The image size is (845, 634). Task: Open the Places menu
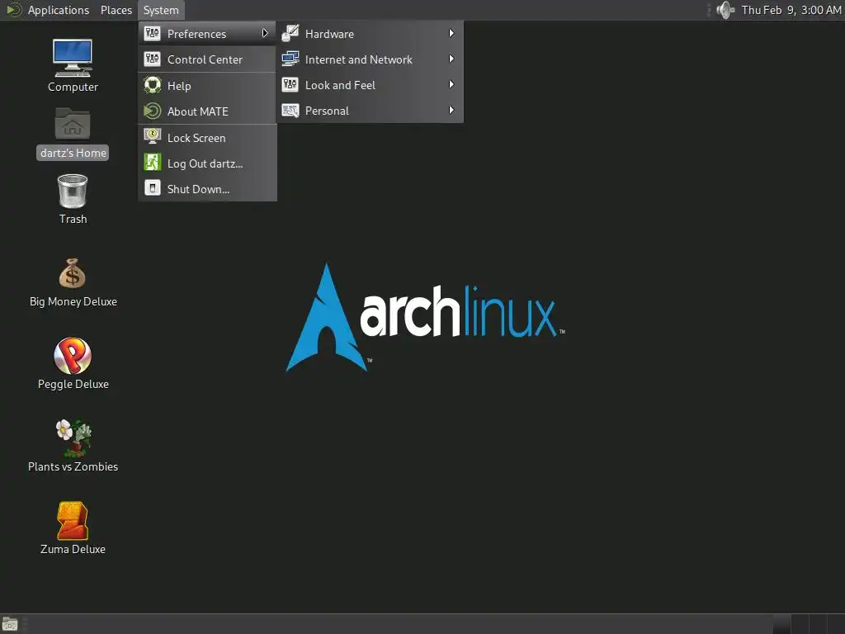coord(116,10)
